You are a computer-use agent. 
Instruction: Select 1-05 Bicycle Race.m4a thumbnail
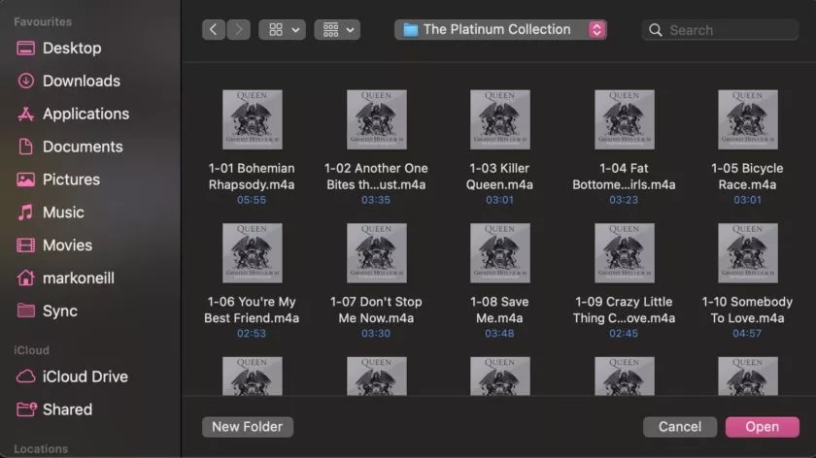(748, 119)
